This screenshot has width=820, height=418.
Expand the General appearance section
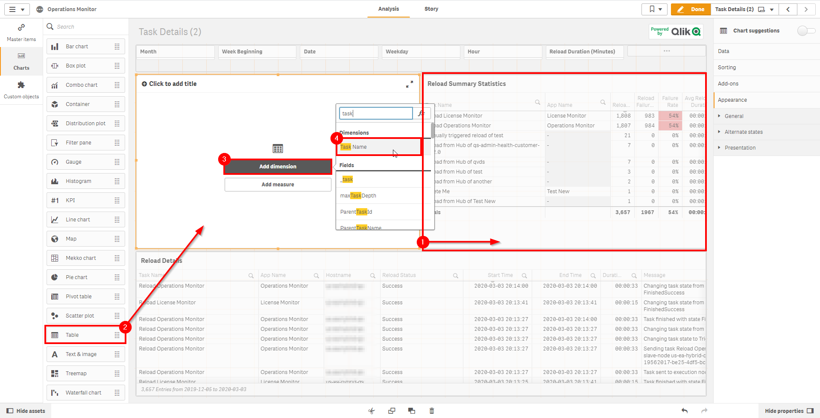[x=734, y=116]
